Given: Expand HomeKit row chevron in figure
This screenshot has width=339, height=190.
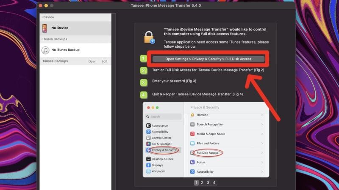Looking at the screenshot, I should pos(262,115).
